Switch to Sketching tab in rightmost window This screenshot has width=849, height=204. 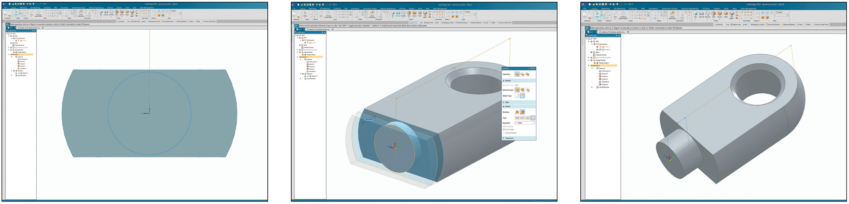point(605,8)
